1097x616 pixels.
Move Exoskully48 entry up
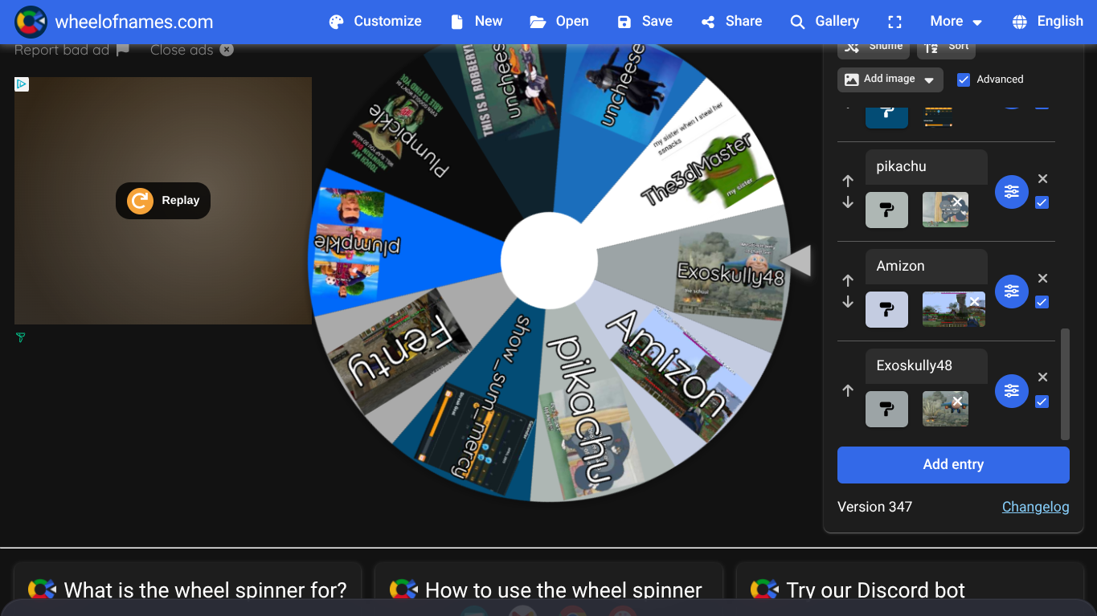coord(848,391)
